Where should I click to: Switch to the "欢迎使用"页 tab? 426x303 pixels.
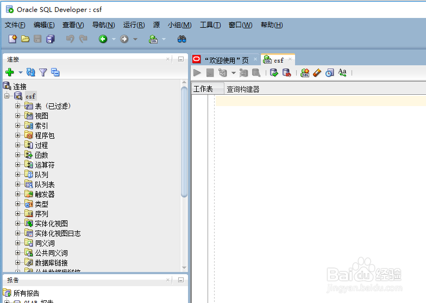point(226,60)
